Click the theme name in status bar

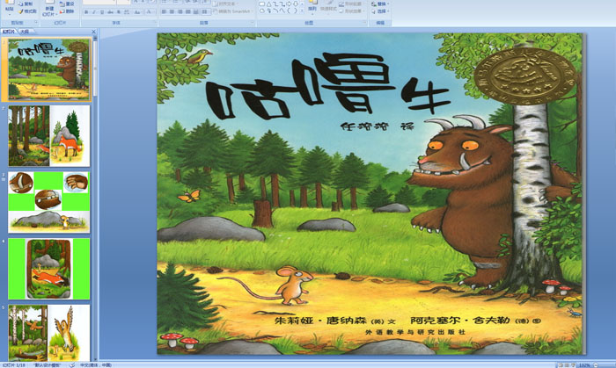47,364
